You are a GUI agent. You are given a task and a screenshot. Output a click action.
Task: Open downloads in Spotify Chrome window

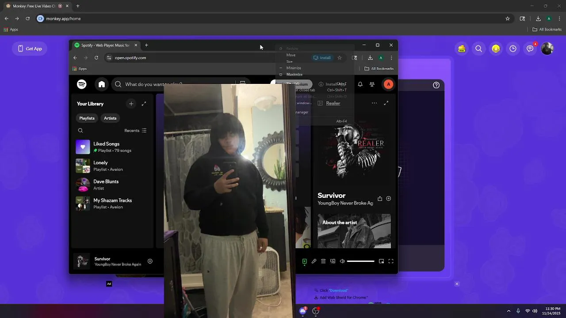370,58
